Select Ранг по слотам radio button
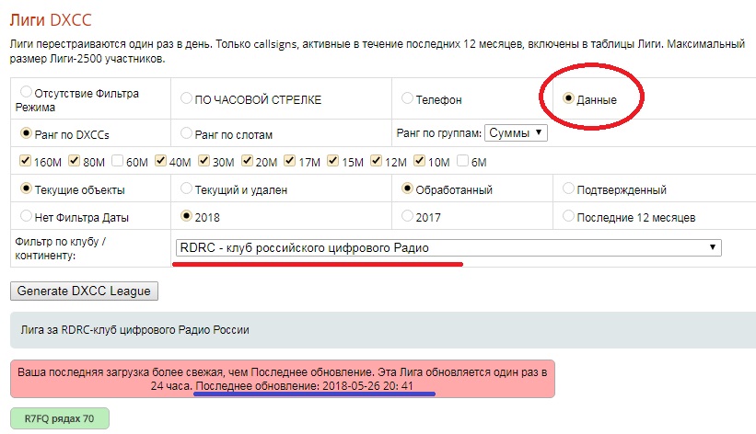 tap(187, 133)
